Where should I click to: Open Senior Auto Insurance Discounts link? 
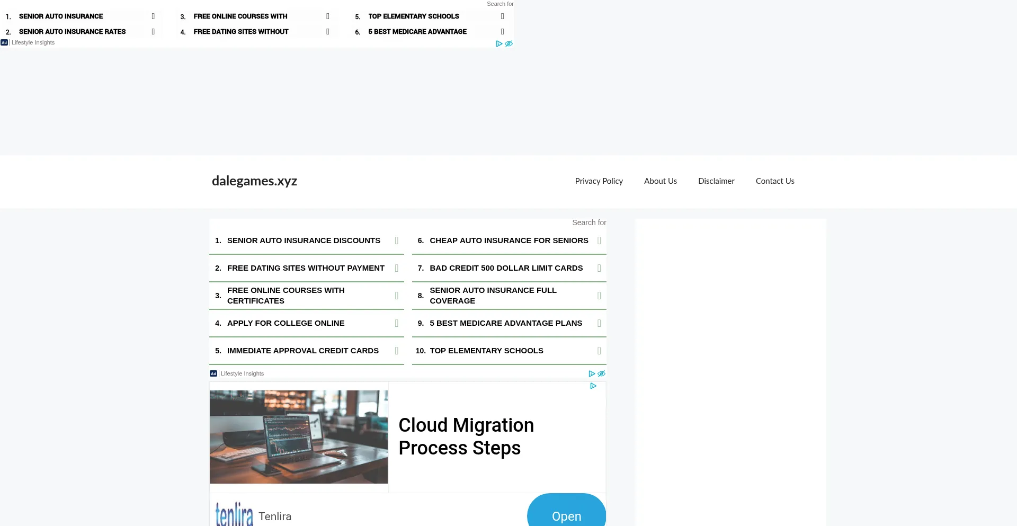click(x=304, y=241)
